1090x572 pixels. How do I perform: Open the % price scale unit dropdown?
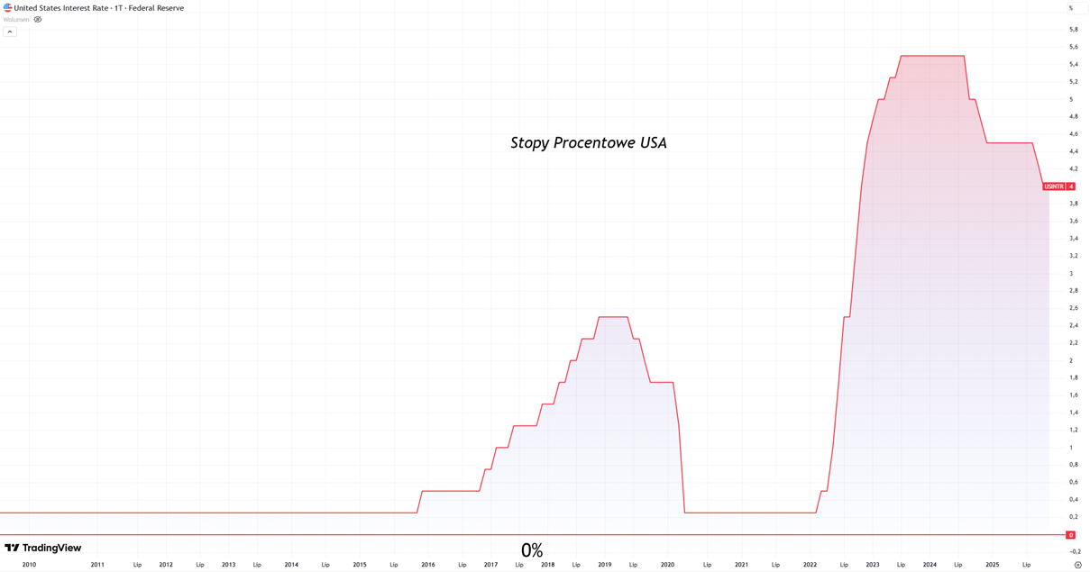tap(1076, 8)
